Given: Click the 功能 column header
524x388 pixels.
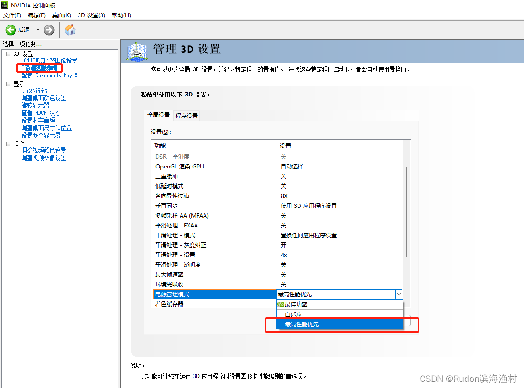Looking at the screenshot, I should [x=214, y=146].
